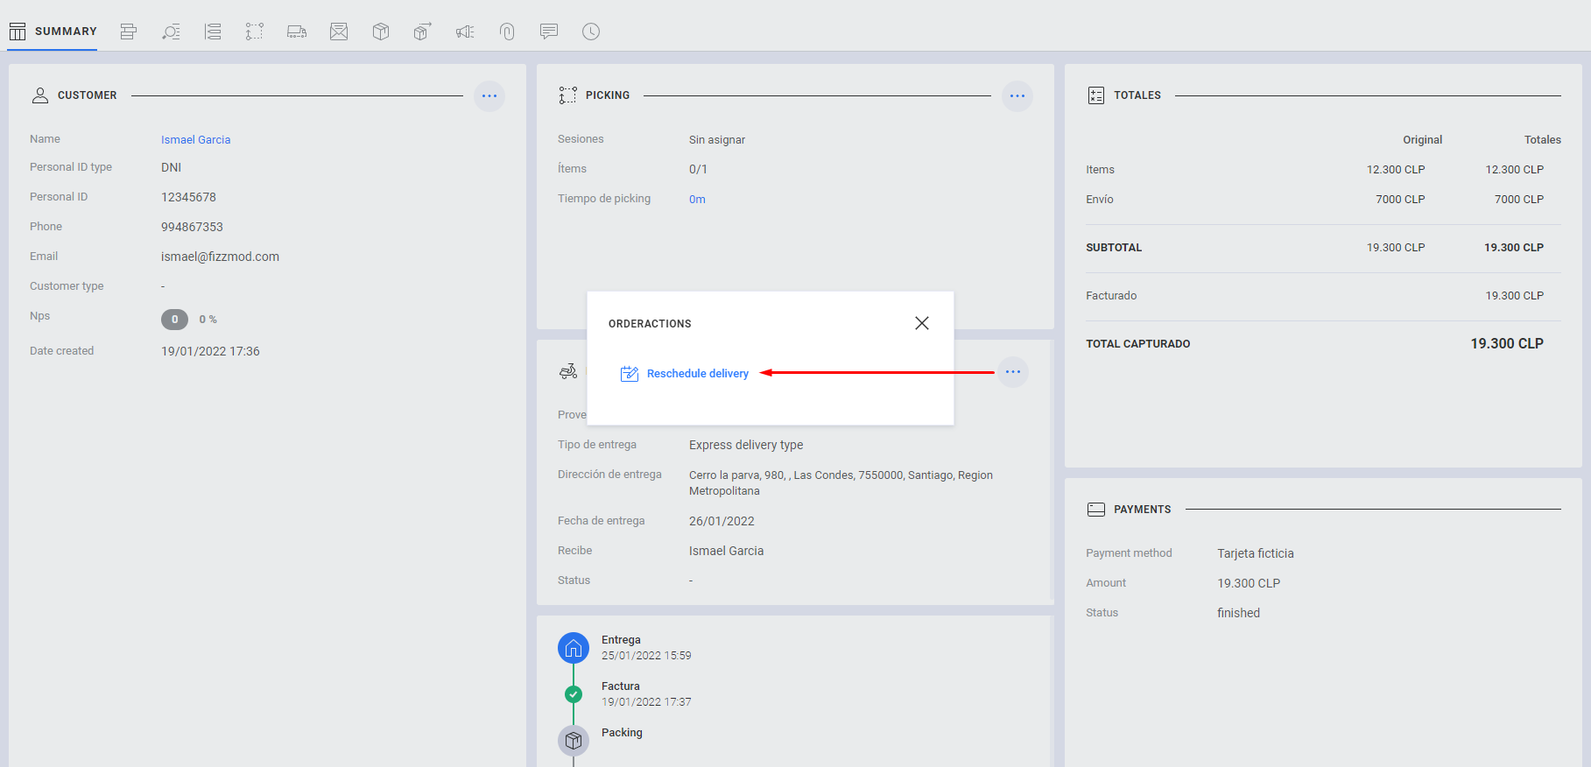This screenshot has height=767, width=1591.
Task: Click the Totales calculator icon
Action: pos(1096,95)
